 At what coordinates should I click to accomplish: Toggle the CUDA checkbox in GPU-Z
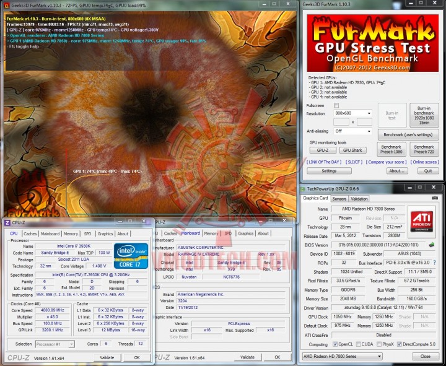358,344
